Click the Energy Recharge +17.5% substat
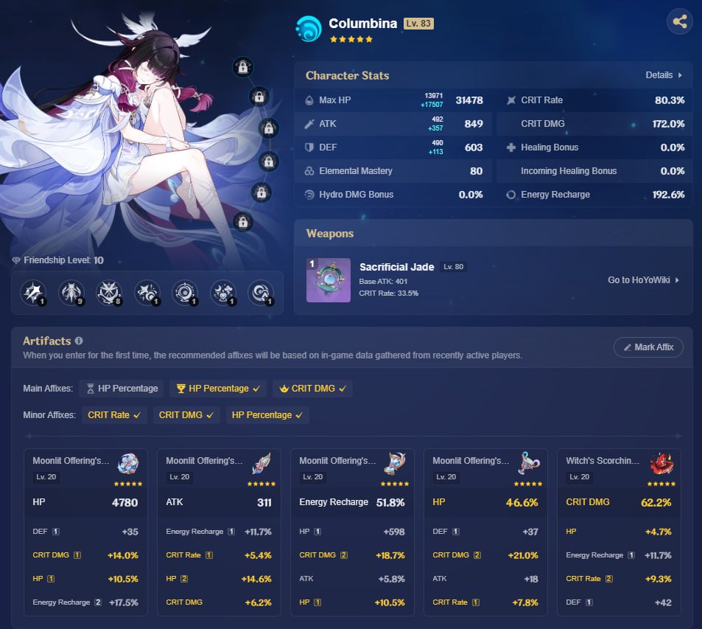This screenshot has height=629, width=702. [85, 602]
